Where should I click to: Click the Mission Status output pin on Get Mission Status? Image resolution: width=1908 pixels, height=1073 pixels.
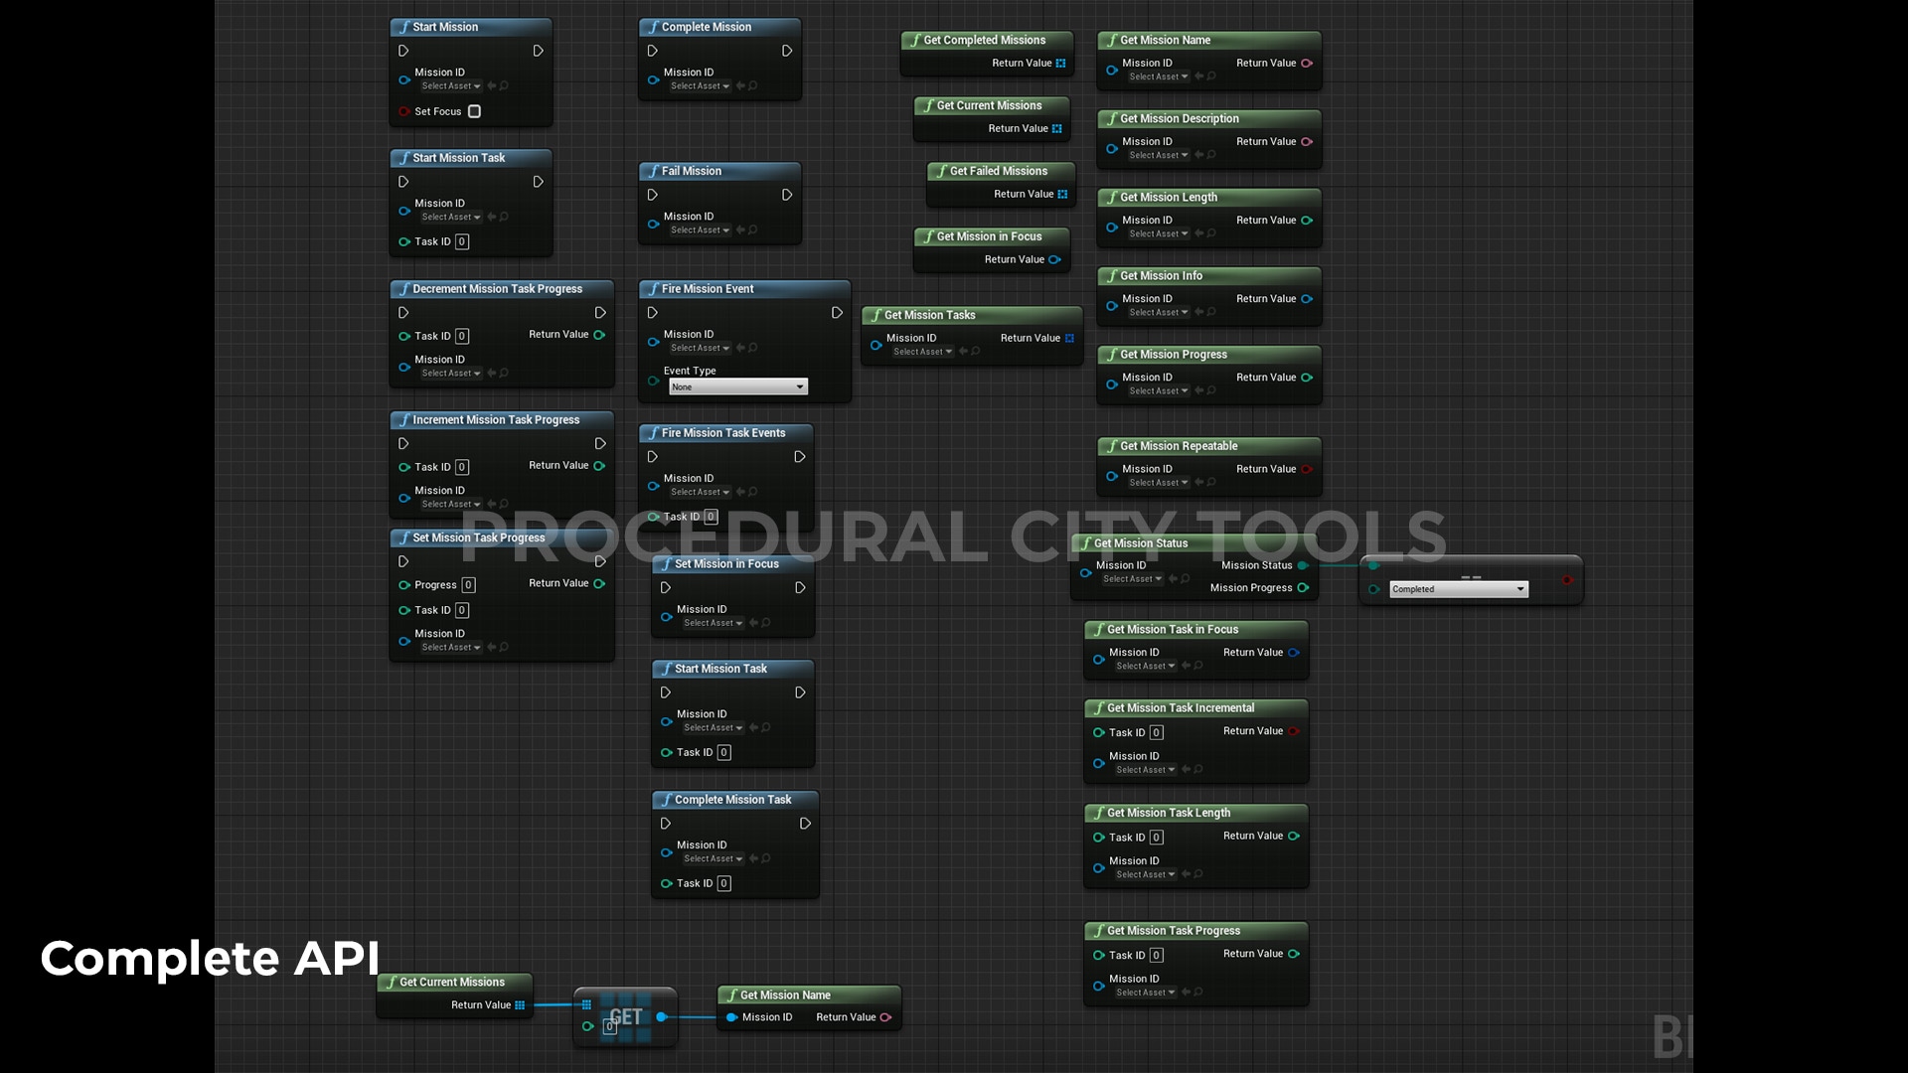(1302, 565)
